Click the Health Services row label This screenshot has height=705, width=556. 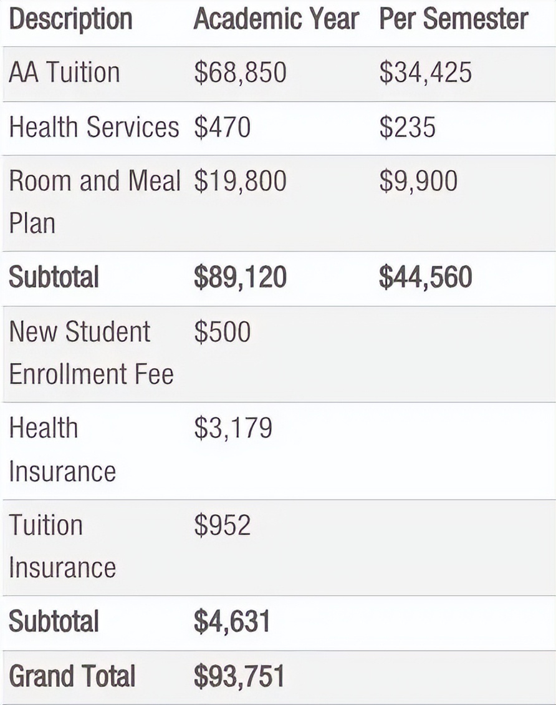93,127
